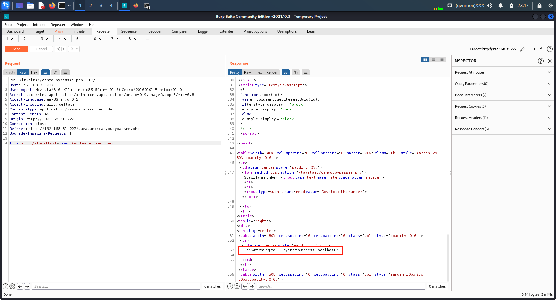The image size is (556, 300).
Task: Click the lock screen icon
Action: [x=539, y=6]
